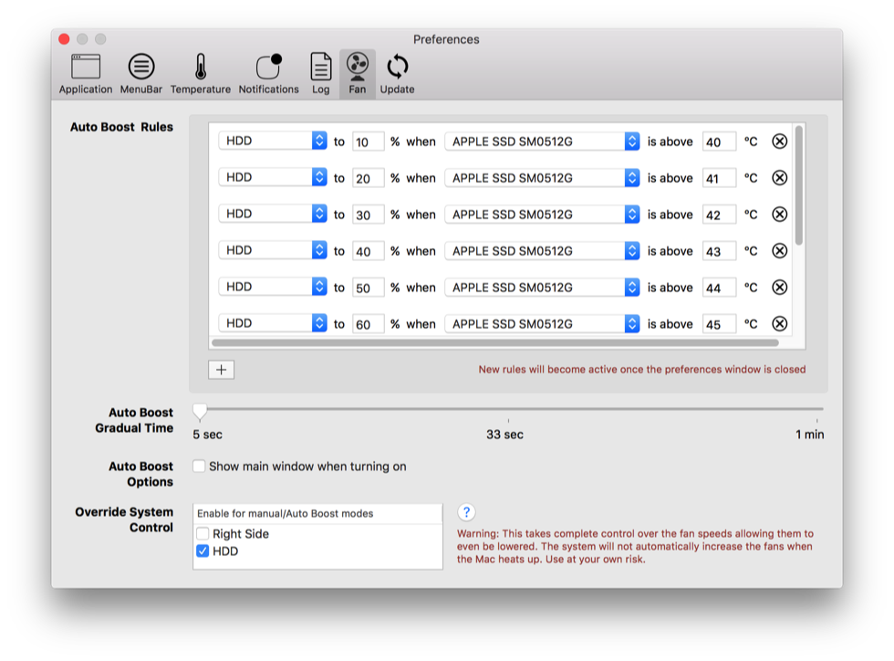Click the temperature field showing 42
The image size is (894, 661).
tap(719, 215)
